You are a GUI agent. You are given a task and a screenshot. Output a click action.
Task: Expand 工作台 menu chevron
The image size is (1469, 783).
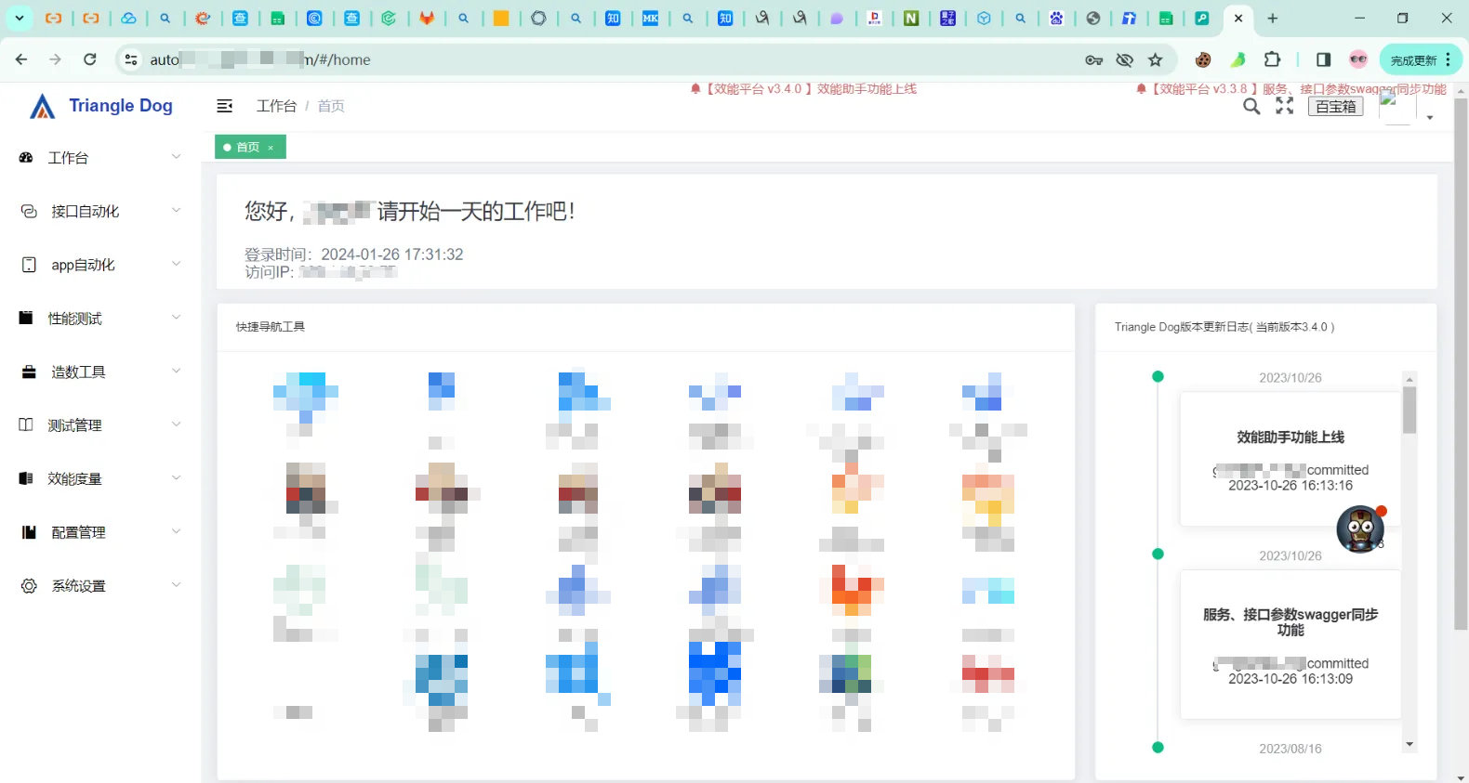[x=176, y=157]
